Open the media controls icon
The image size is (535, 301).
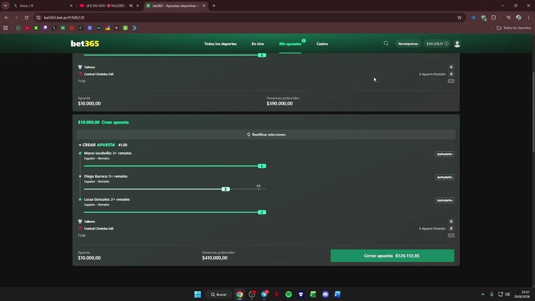click(x=508, y=18)
